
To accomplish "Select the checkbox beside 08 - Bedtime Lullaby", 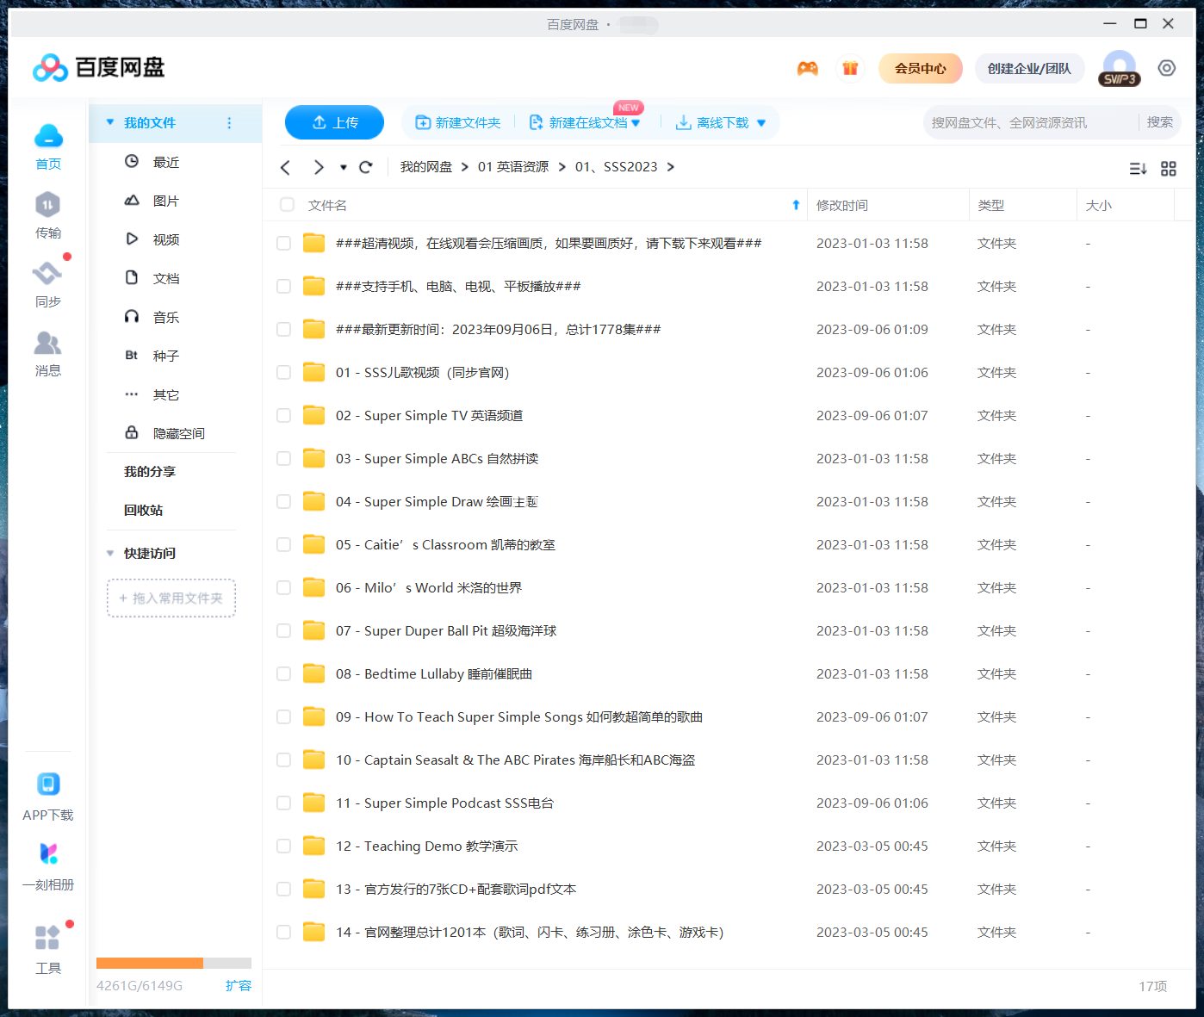I will pyautogui.click(x=283, y=673).
